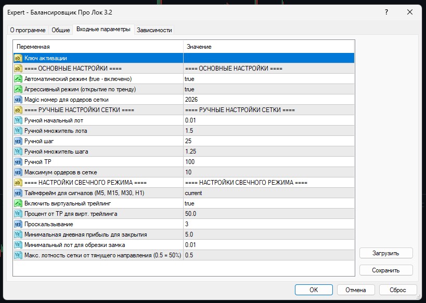Click the Загрузить button
Screen dimensions: 426x303
(x=386, y=253)
